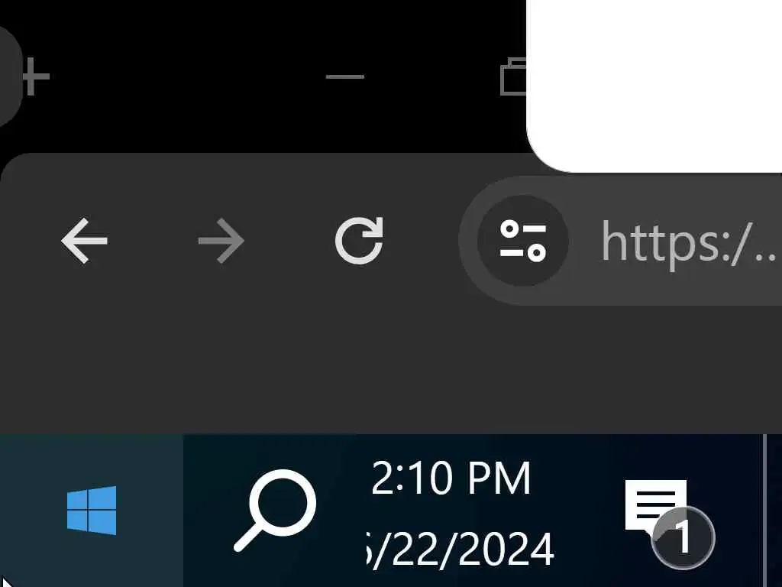Go forward with the right arrow
Image resolution: width=782 pixels, height=587 pixels.
tap(221, 241)
